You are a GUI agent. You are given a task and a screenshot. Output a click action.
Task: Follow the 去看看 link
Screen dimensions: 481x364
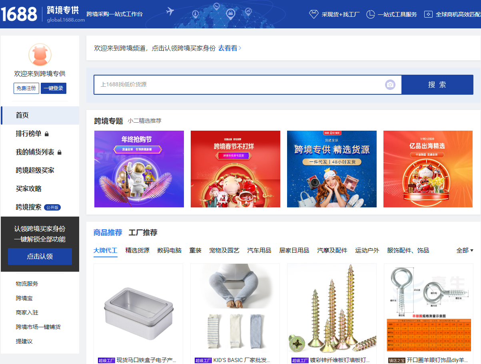coord(228,48)
